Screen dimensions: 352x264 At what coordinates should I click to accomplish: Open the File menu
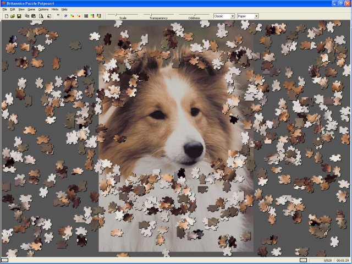pyautogui.click(x=5, y=9)
